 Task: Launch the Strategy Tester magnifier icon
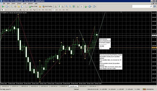tap(26, 7)
